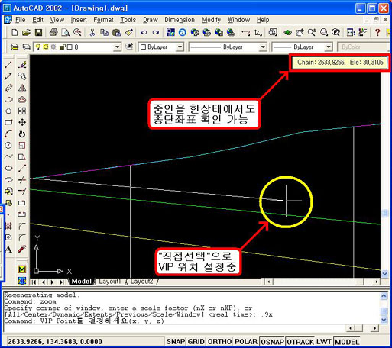The height and width of the screenshot is (348, 392).
Task: Toggle LWT lineweight display
Action: pos(324,341)
